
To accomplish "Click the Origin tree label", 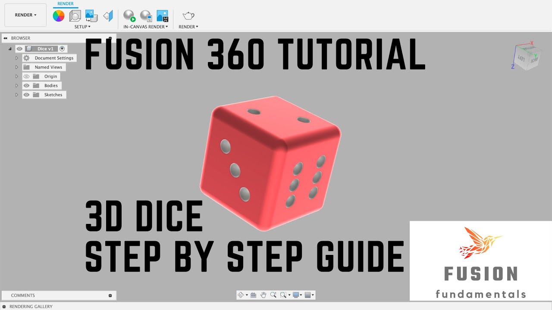I will point(50,77).
